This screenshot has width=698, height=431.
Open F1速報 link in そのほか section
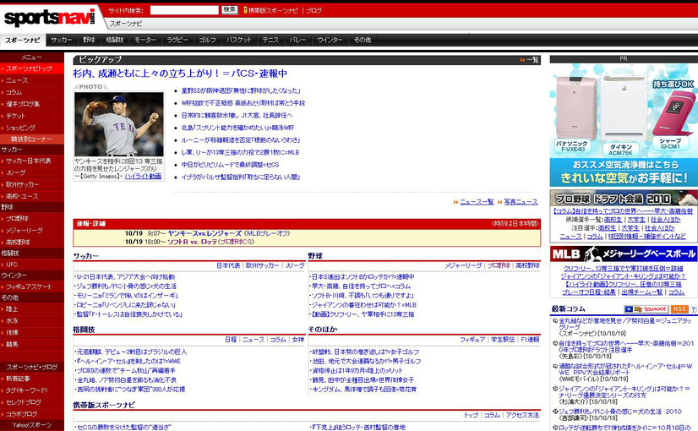coord(530,339)
